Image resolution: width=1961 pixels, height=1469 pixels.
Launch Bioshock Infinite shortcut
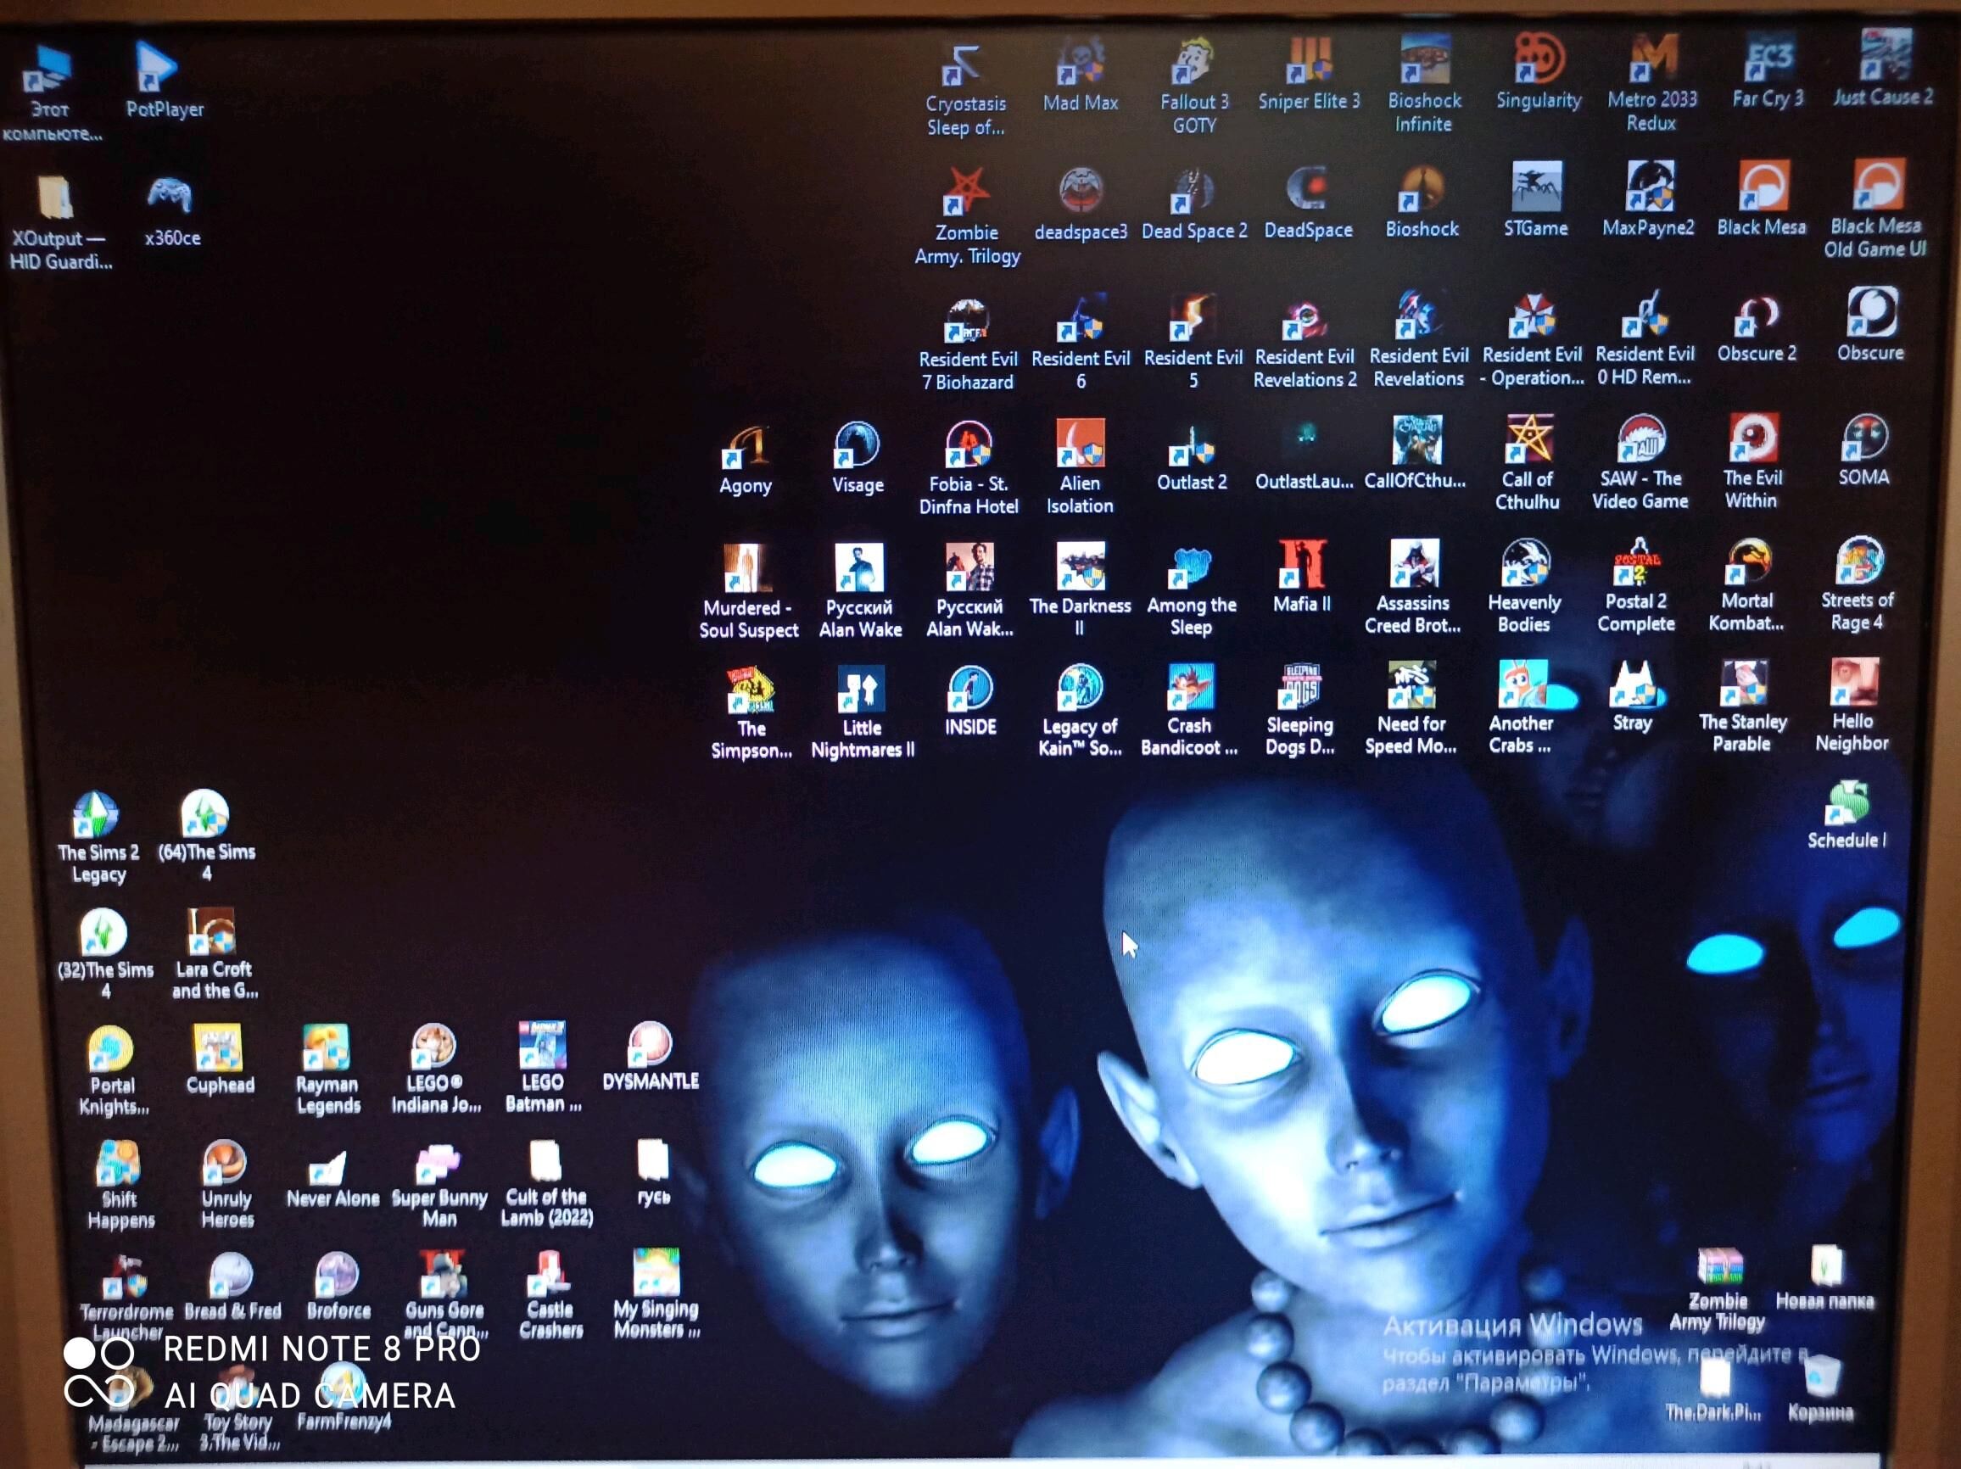[1424, 60]
